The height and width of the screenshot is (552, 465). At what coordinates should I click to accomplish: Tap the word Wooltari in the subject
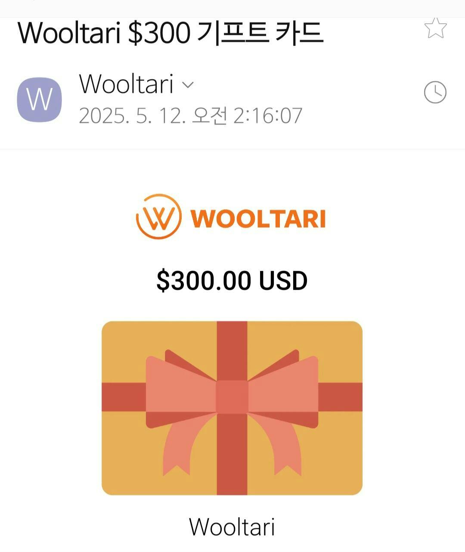(69, 33)
